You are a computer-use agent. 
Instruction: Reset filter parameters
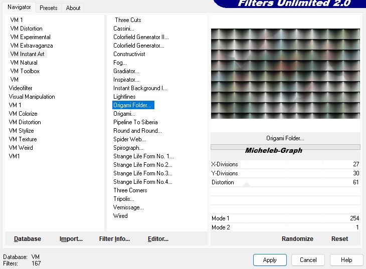(x=339, y=239)
